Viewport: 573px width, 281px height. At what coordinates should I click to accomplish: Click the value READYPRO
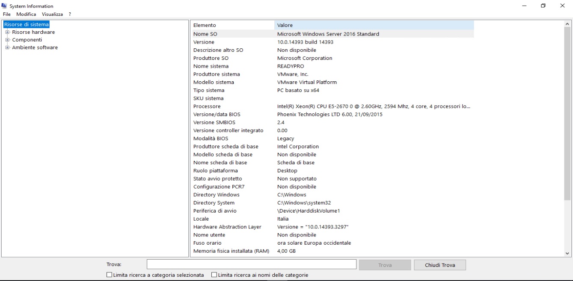point(290,66)
